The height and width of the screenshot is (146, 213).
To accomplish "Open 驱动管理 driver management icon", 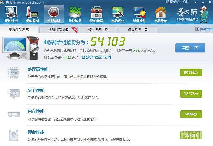I will point(97,14).
